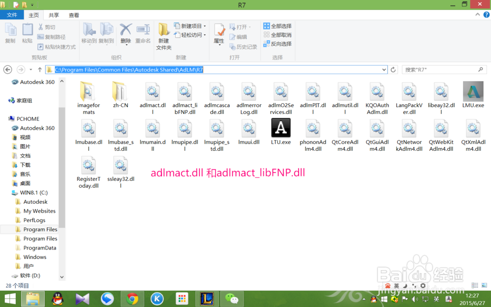The image size is (491, 307).
Task: Click the Cut scissors button
Action: point(47,27)
